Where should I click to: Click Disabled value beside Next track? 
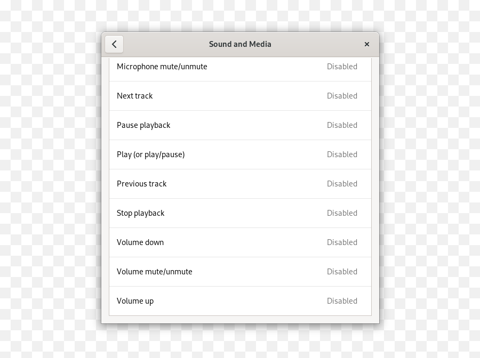[342, 96]
